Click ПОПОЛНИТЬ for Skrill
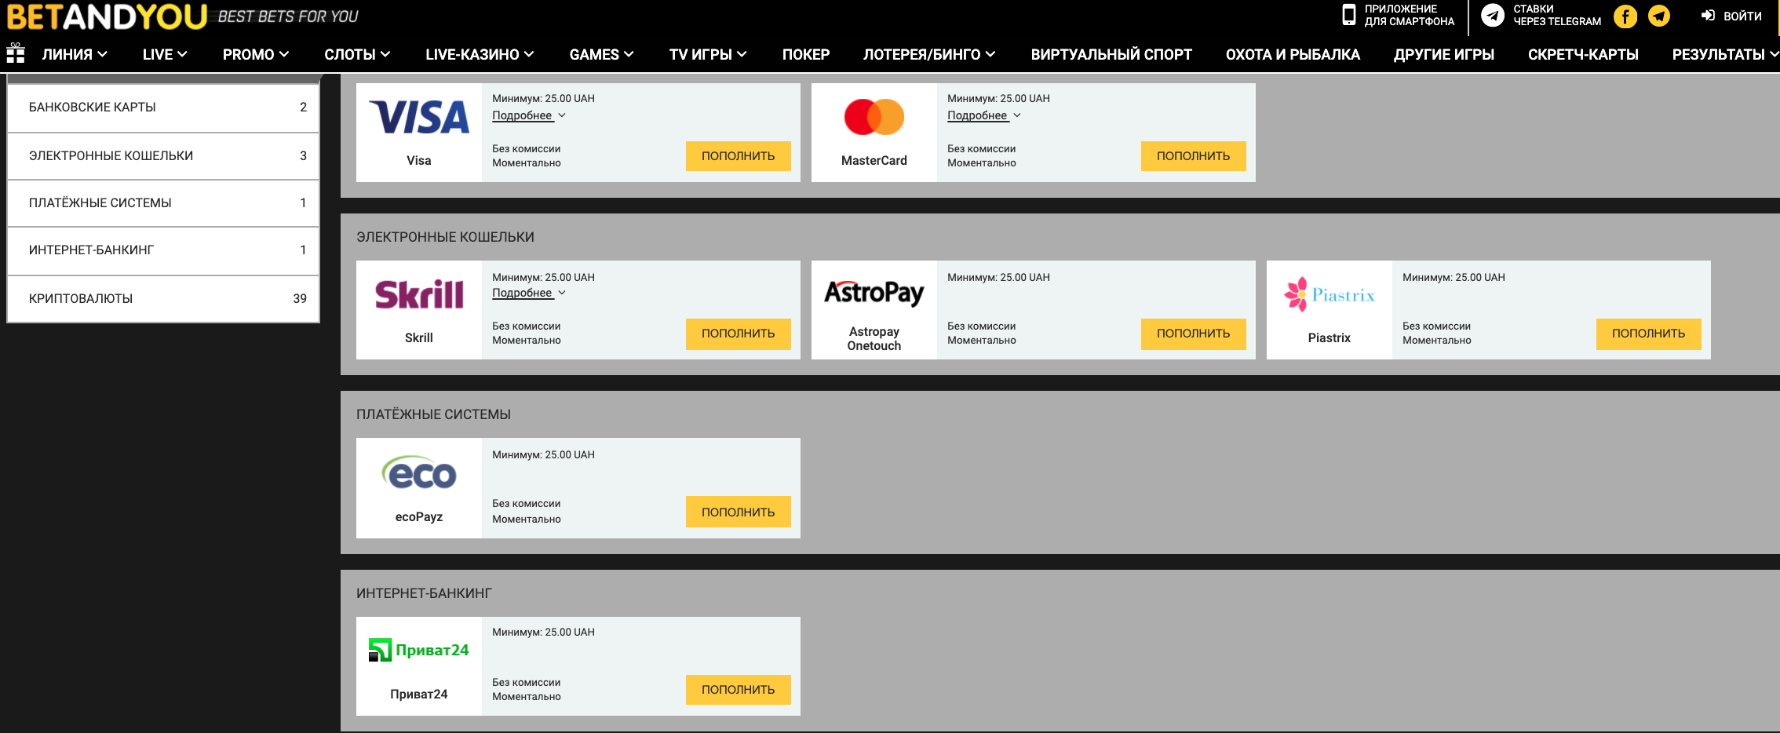The image size is (1780, 733). coord(739,334)
